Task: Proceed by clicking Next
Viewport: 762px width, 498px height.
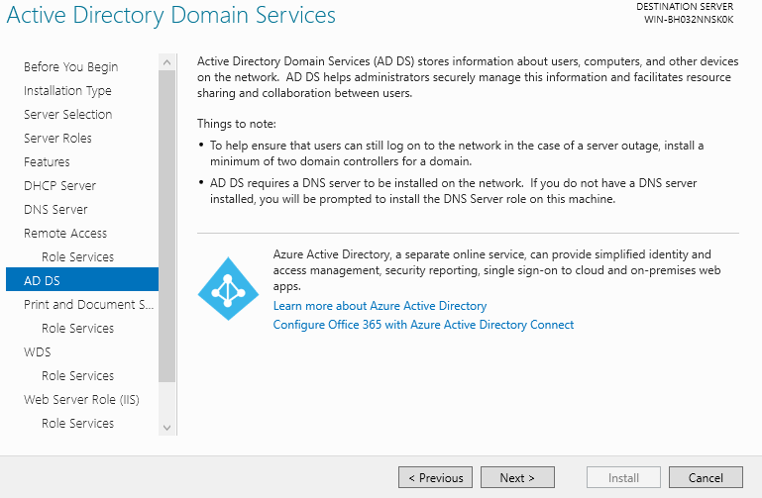Action: point(516,478)
